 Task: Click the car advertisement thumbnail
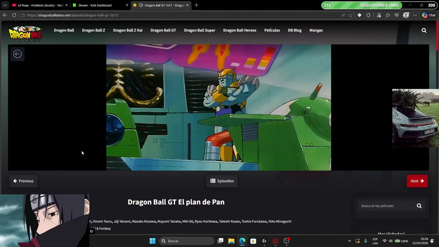pos(416,118)
